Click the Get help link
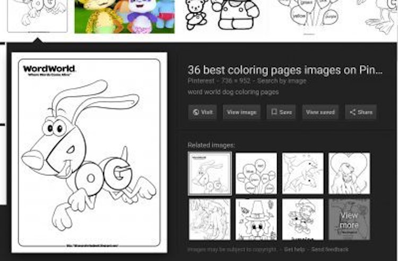This screenshot has height=261, width=398. [294, 249]
